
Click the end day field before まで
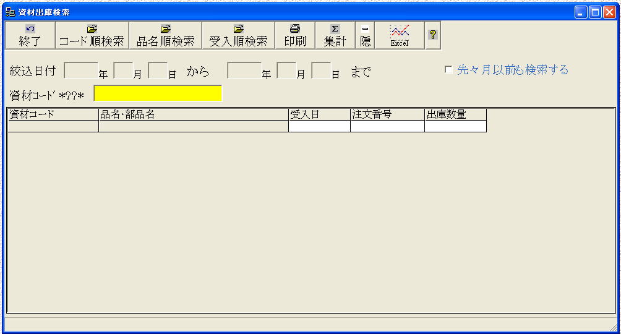coord(321,71)
